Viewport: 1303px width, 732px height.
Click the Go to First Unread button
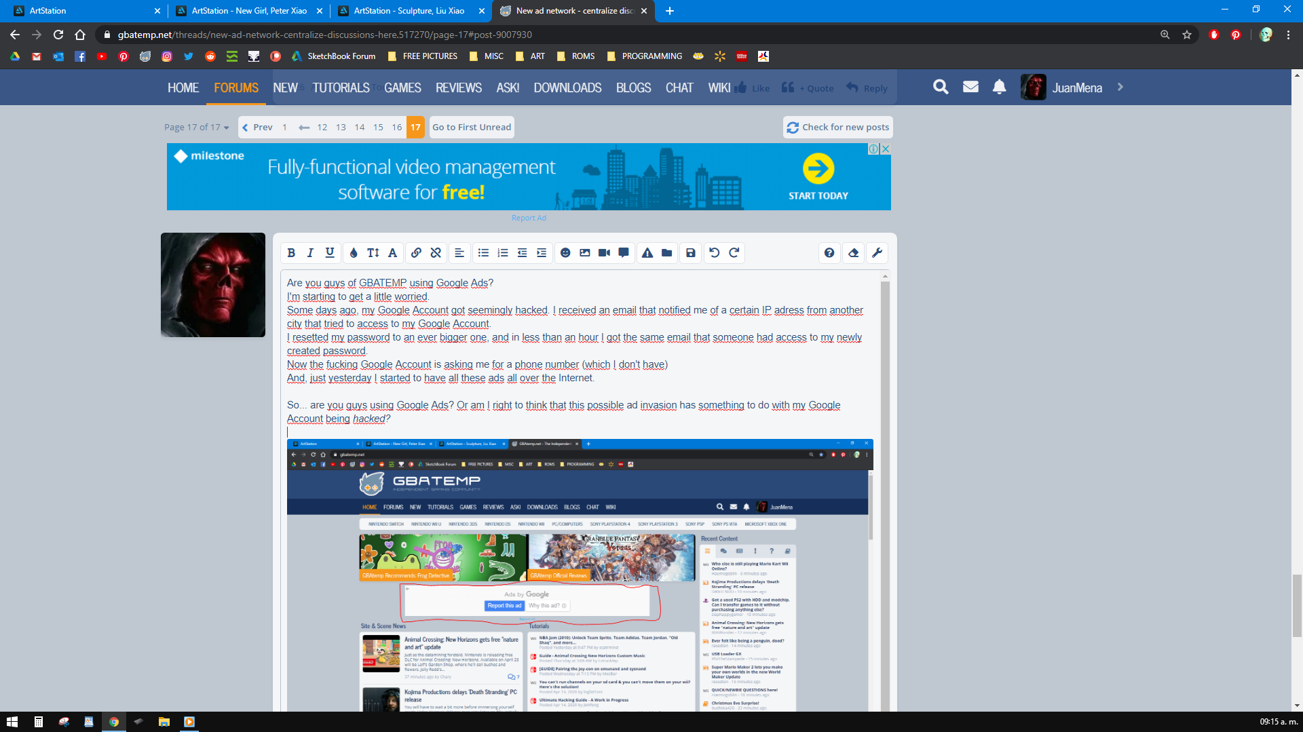coord(472,127)
